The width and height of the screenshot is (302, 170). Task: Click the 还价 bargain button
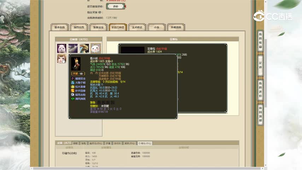[116, 6]
